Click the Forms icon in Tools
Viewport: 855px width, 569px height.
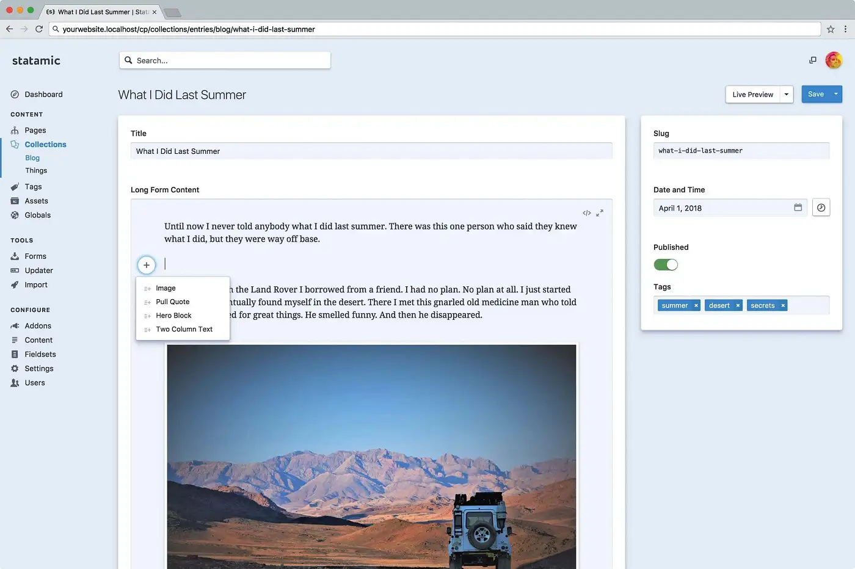15,256
